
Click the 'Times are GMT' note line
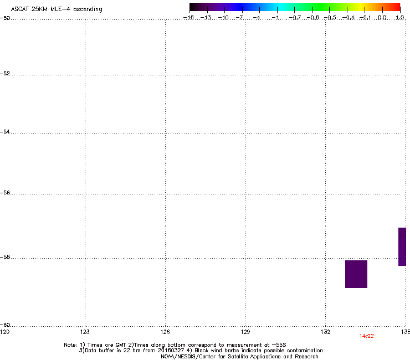pos(175,345)
